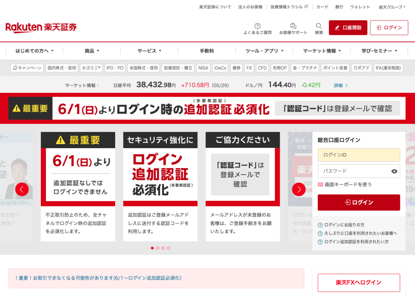Click the 米国株式・信用 tag
The image size is (415, 296).
143,68
